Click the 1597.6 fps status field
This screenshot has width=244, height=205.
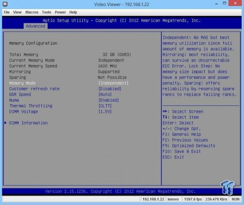[193, 199]
